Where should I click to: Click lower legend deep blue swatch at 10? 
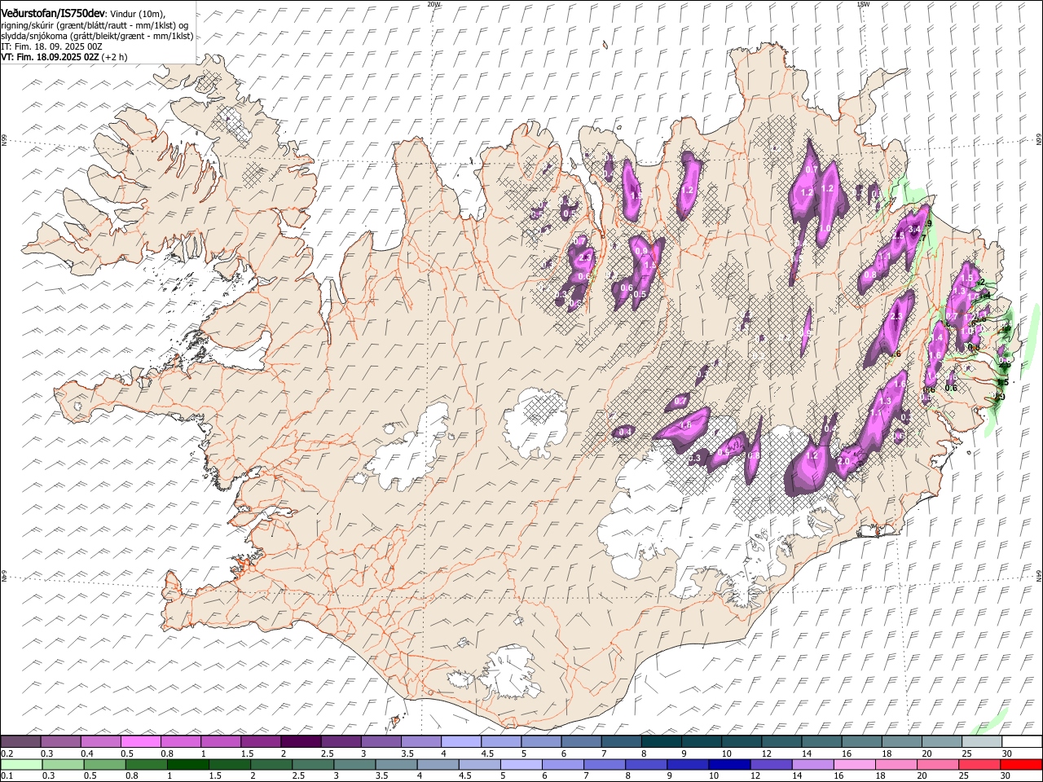728,764
